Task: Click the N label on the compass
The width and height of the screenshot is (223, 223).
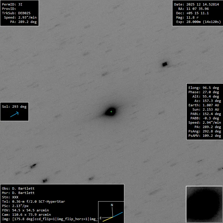Action: click(112, 205)
